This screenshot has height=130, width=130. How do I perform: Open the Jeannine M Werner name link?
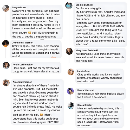(22, 43)
